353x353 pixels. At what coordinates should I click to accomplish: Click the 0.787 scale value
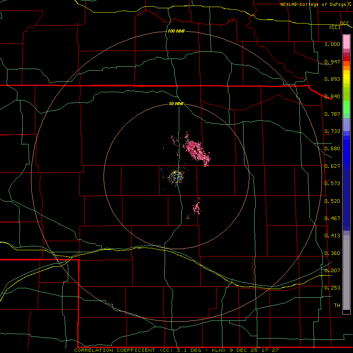(332, 114)
